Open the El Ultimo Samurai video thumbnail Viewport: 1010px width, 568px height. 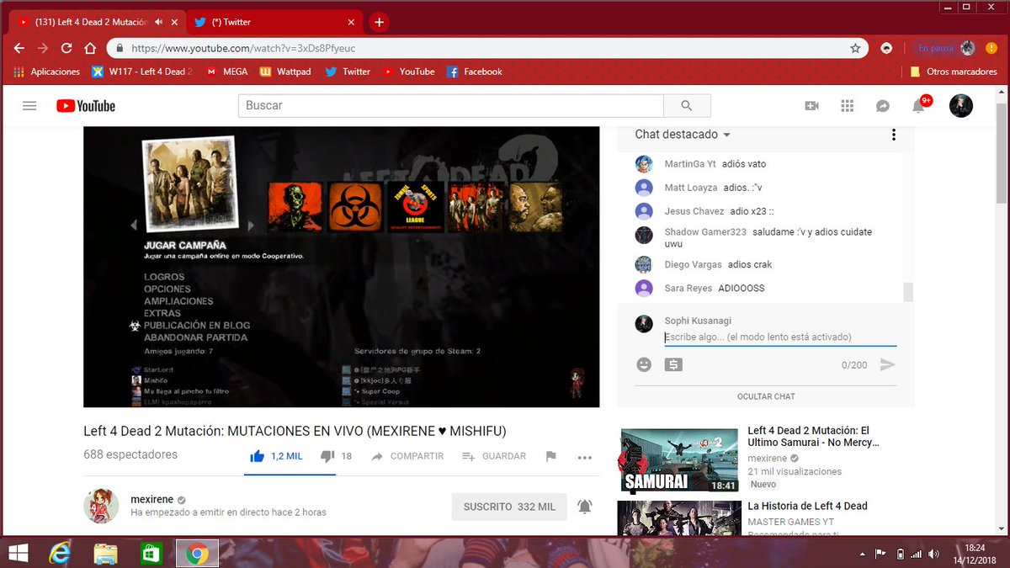[x=679, y=460]
